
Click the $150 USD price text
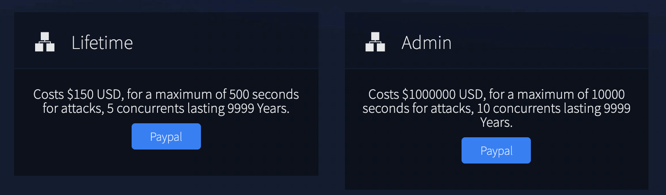click(x=91, y=94)
